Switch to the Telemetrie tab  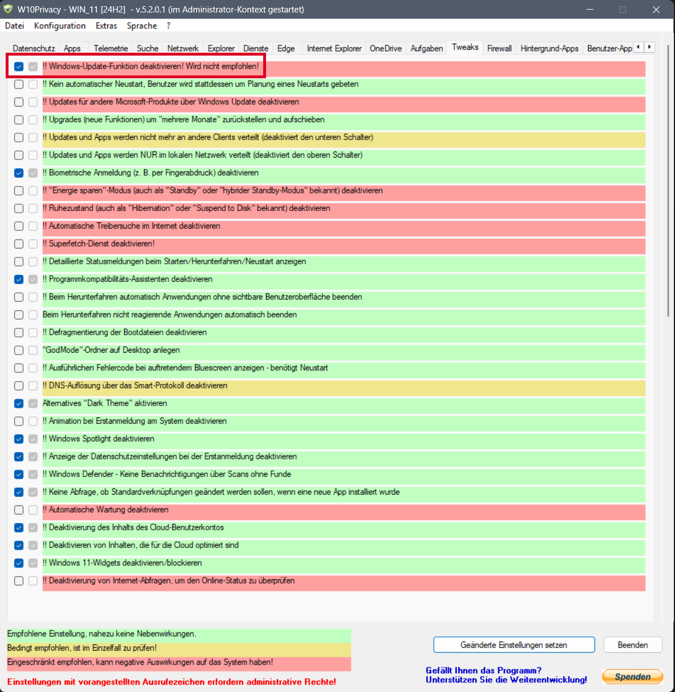coord(111,48)
